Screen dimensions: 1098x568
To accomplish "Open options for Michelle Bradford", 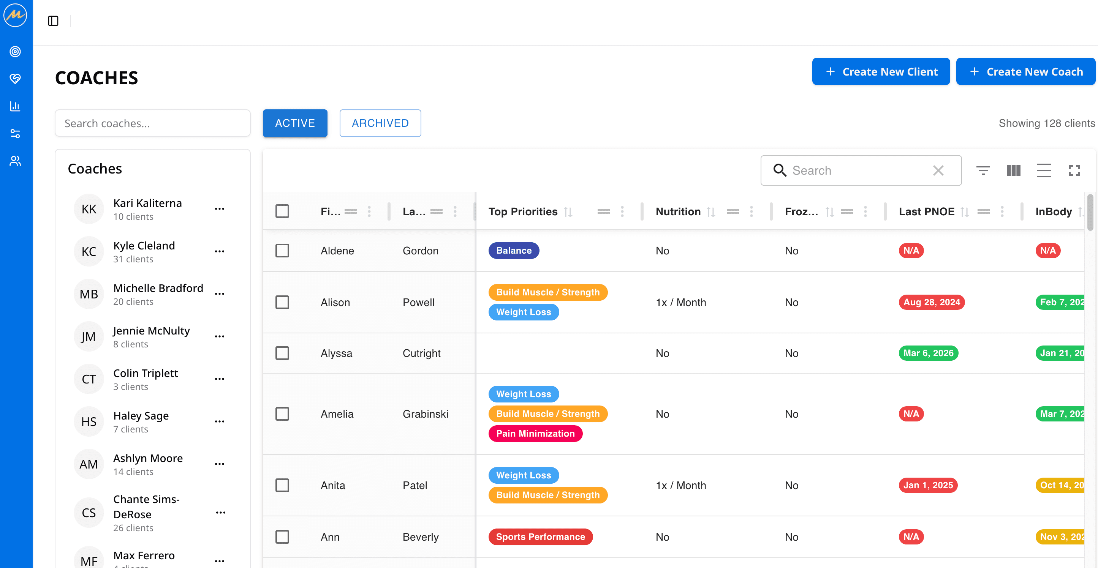I will pyautogui.click(x=220, y=294).
